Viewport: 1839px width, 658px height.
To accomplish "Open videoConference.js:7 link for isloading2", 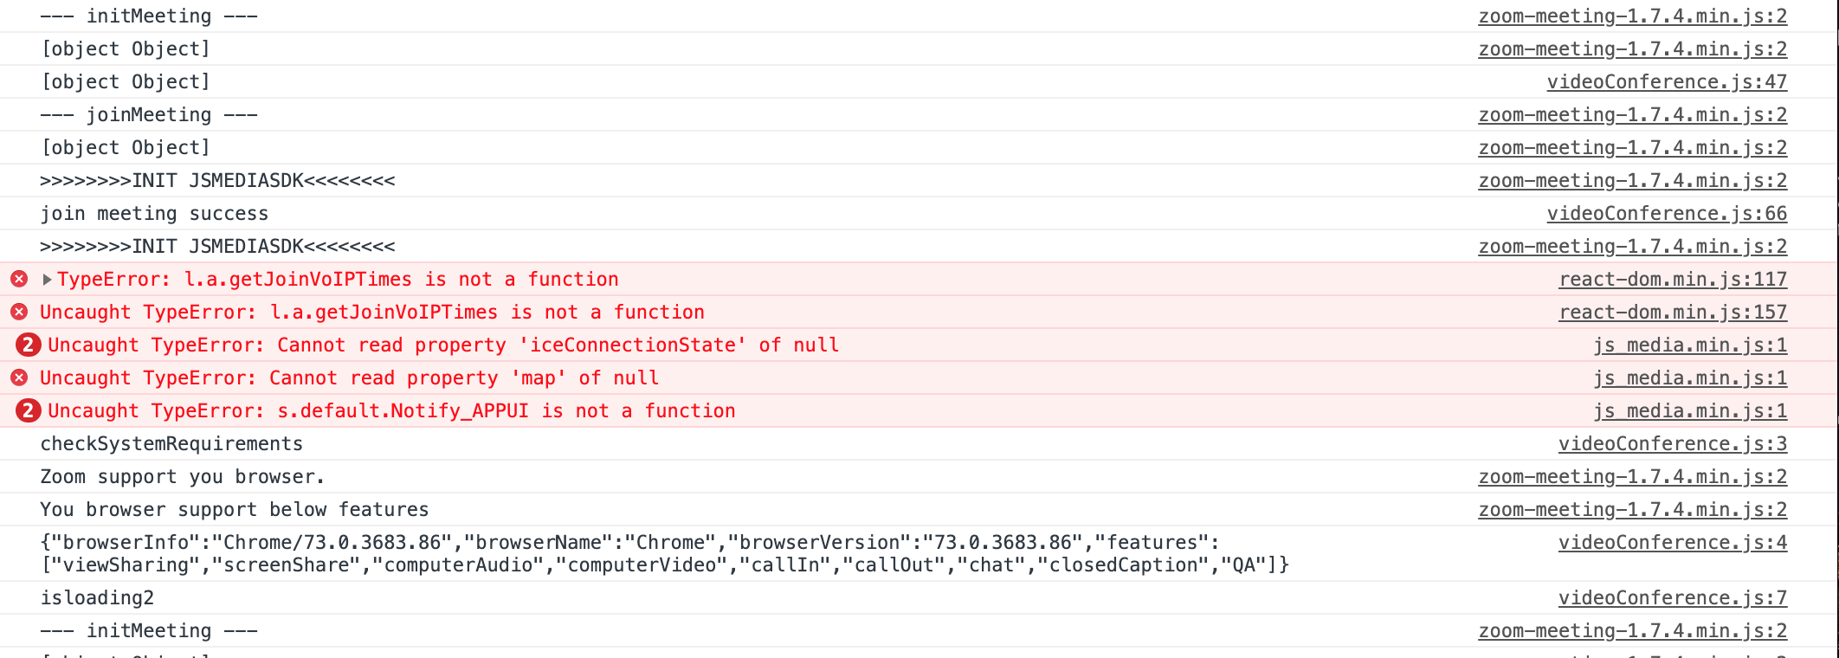I will (1673, 598).
